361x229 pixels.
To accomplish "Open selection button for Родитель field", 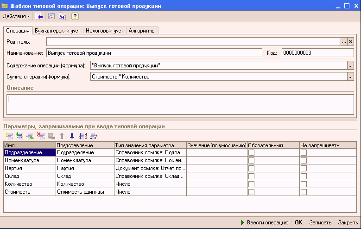I will tap(344, 42).
